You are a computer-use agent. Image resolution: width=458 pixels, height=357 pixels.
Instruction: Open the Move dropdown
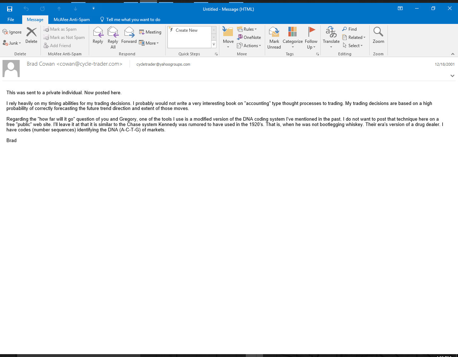tap(228, 38)
